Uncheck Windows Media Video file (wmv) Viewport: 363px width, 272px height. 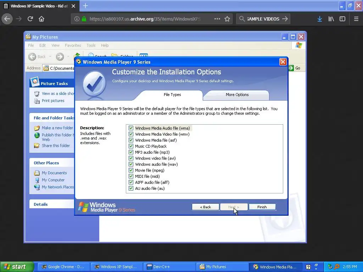pos(131,134)
